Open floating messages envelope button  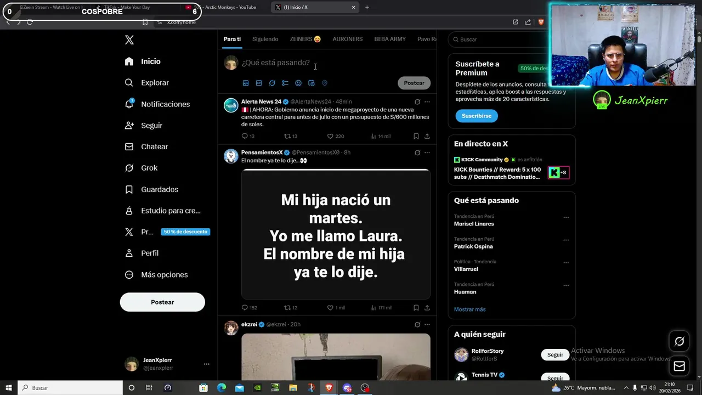coord(679,366)
